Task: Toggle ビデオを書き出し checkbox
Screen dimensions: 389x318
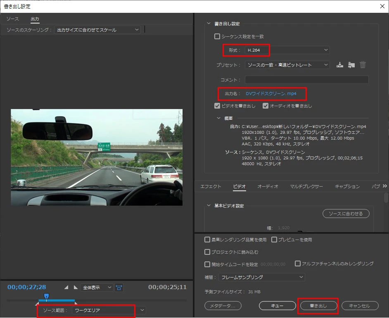Action: click(217, 106)
